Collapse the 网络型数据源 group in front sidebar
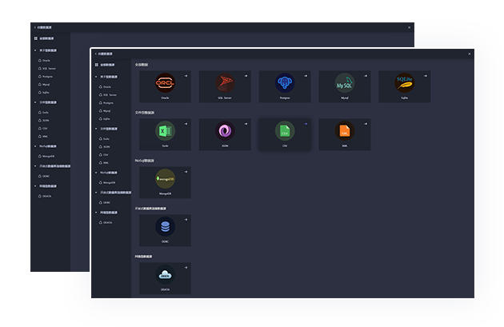Image resolution: width=504 pixels, height=327 pixels. [x=95, y=213]
